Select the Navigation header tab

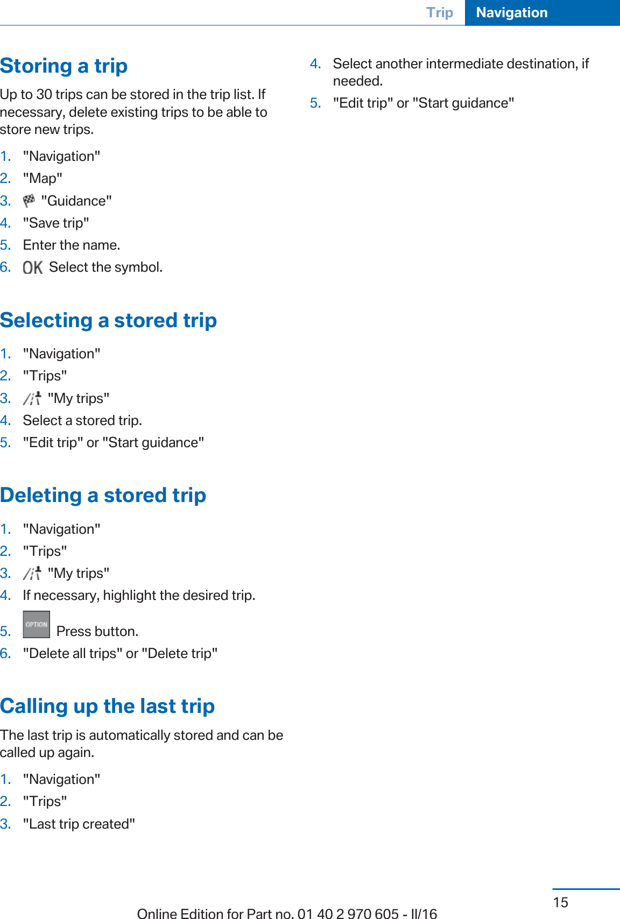point(512,12)
